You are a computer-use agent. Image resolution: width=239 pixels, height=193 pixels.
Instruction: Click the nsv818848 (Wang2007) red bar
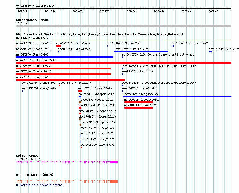139,108
